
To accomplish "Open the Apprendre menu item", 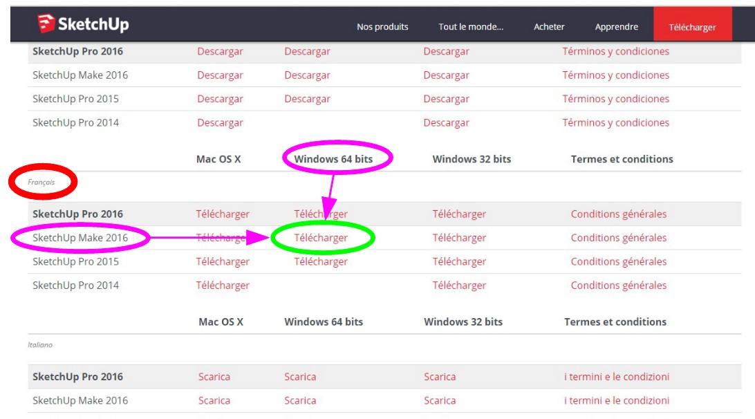I will coord(616,27).
